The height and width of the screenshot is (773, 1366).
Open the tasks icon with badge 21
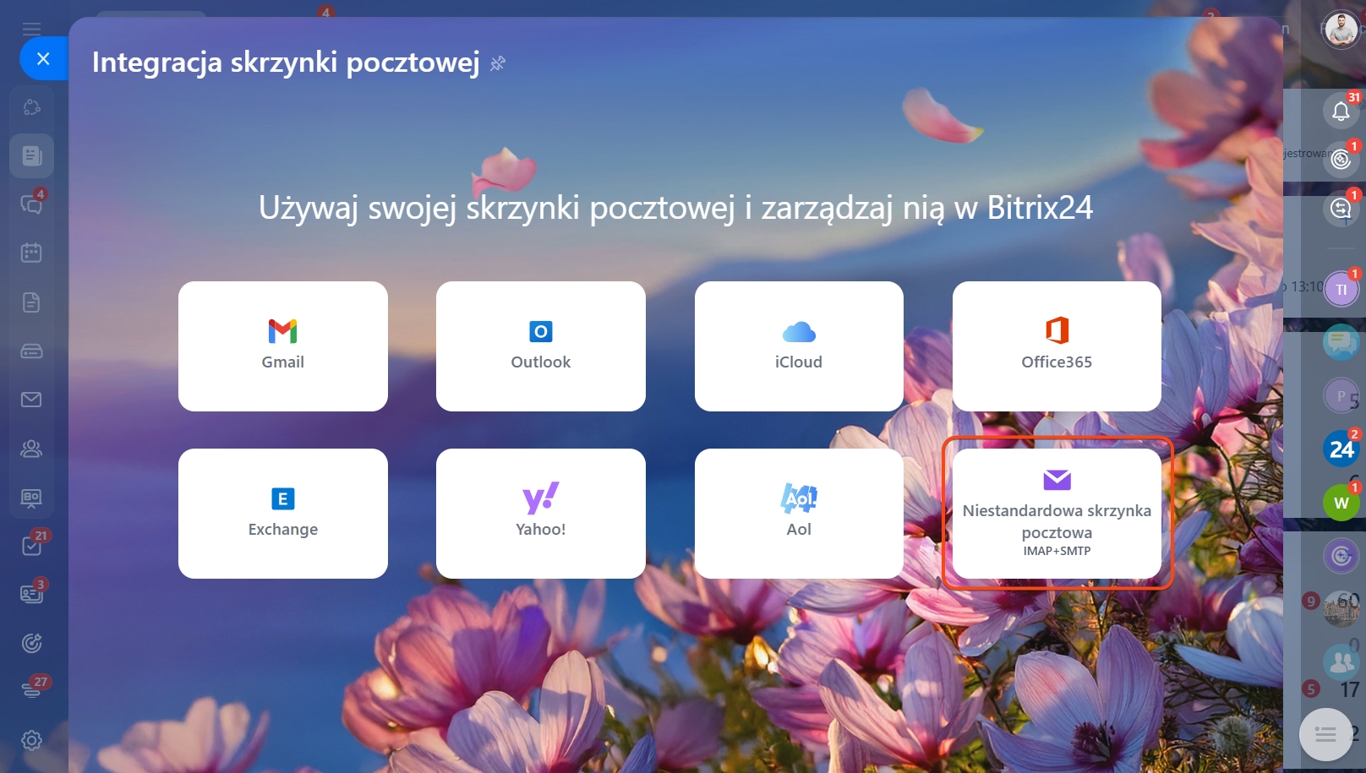pos(32,545)
